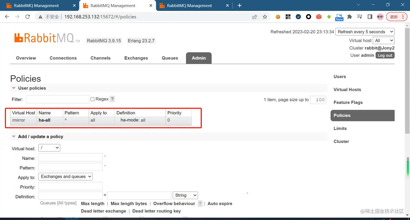Open the Apply to Exchanges and queues dropdown
The width and height of the screenshot is (410, 220).
(66, 176)
